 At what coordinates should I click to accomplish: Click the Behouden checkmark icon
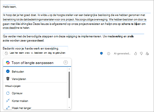(8, 71)
